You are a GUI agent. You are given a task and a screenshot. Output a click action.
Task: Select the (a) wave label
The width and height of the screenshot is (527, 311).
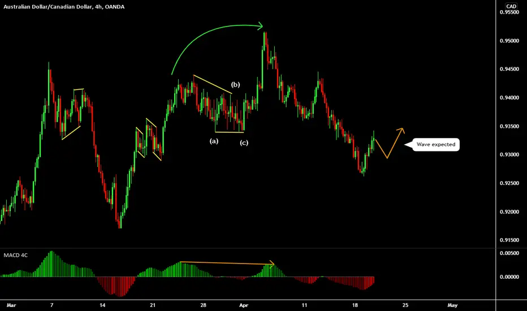pos(214,141)
